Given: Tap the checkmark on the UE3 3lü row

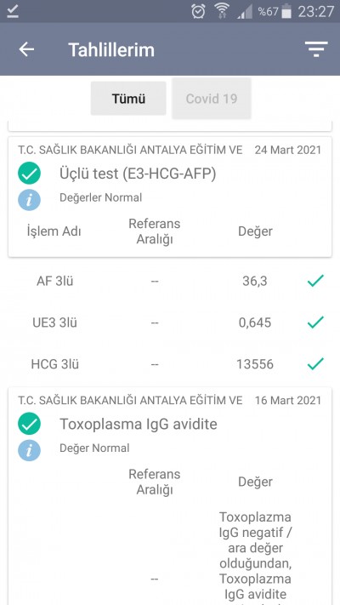Looking at the screenshot, I should [315, 322].
